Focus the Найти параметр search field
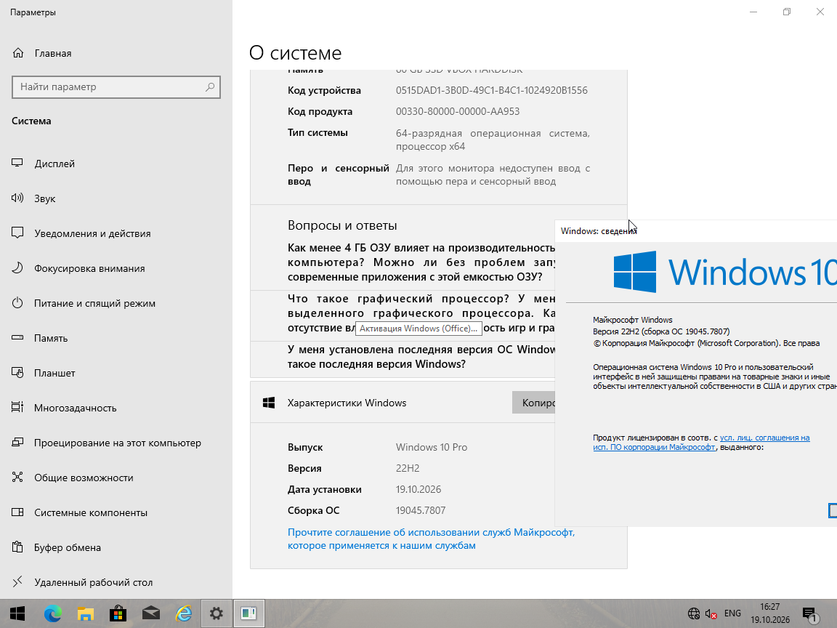Image resolution: width=837 pixels, height=628 pixels. (116, 87)
